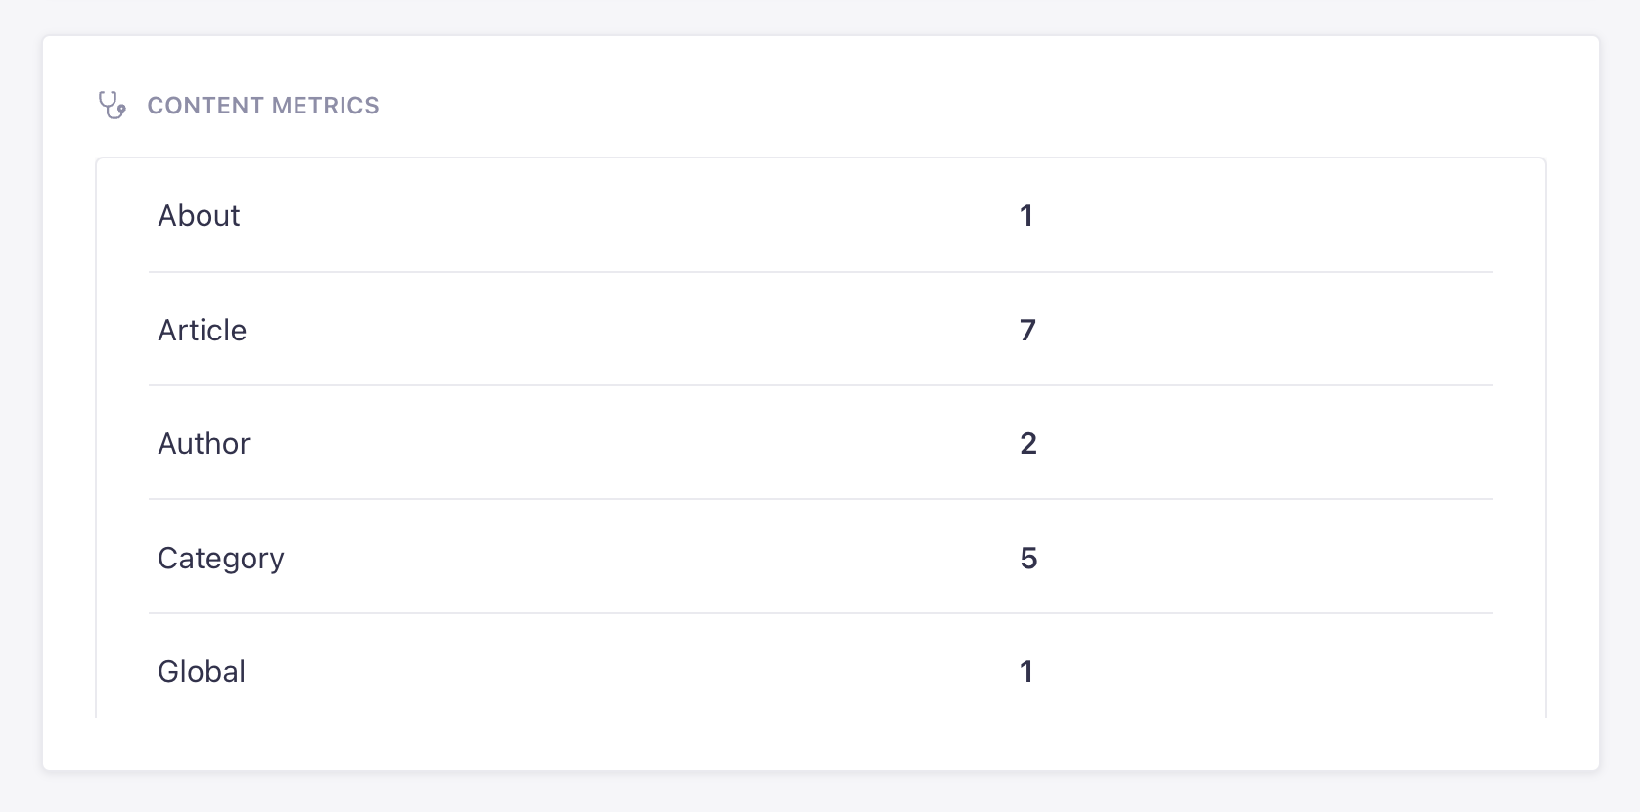Click the stethoscope icon beside Content Metrics
This screenshot has height=812, width=1640.
[x=113, y=105]
